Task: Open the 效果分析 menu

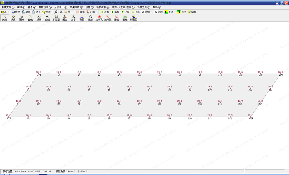Action: (x=77, y=7)
